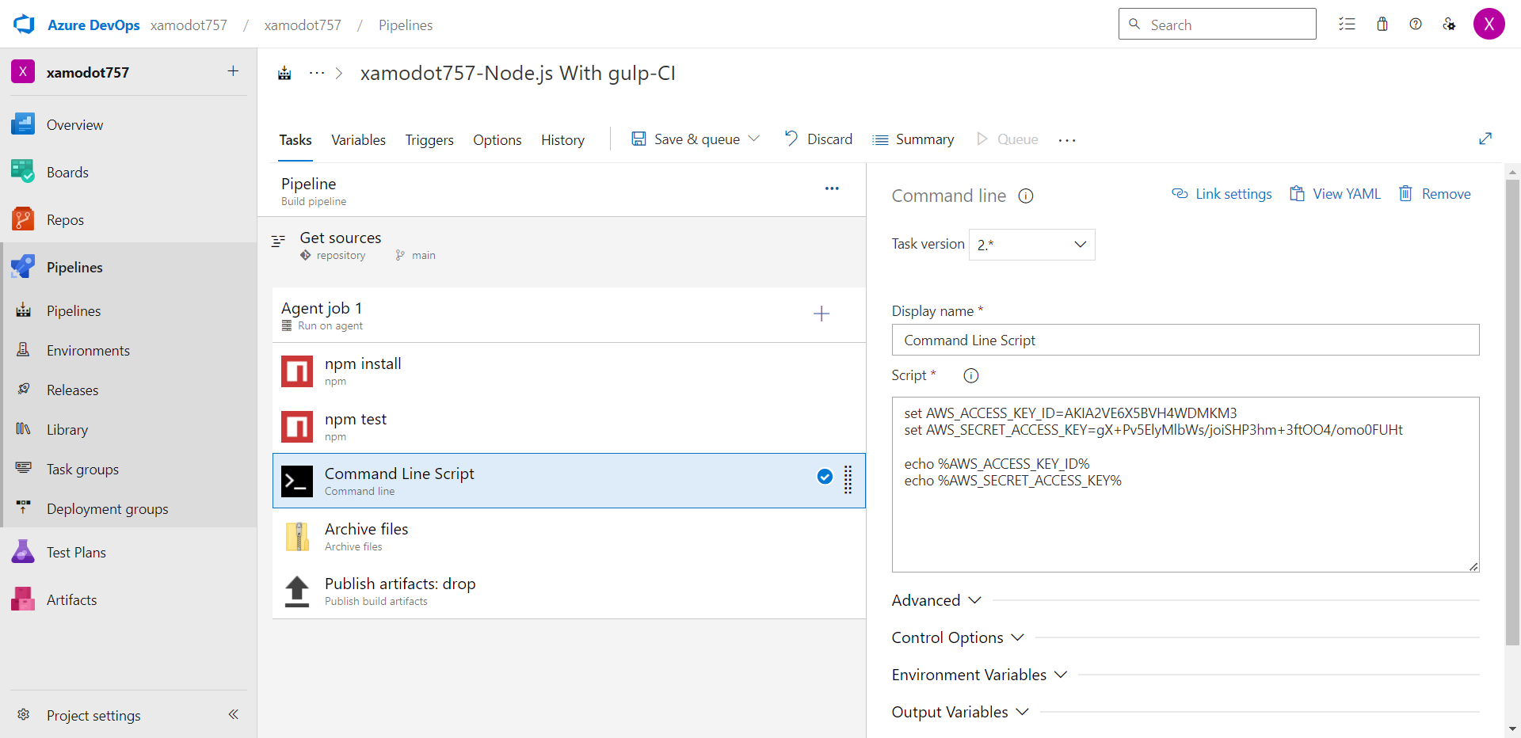The width and height of the screenshot is (1521, 738).
Task: Switch to the History tab
Action: click(x=562, y=140)
